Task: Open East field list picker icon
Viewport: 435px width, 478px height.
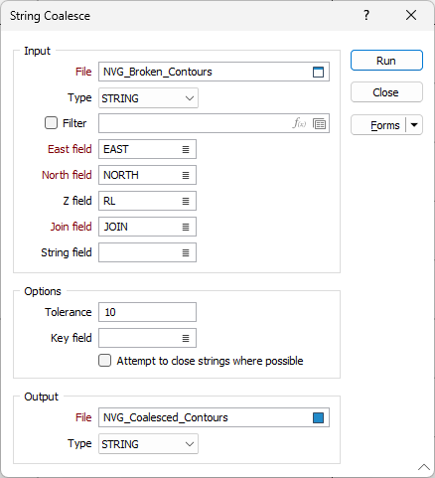Action: (x=186, y=149)
